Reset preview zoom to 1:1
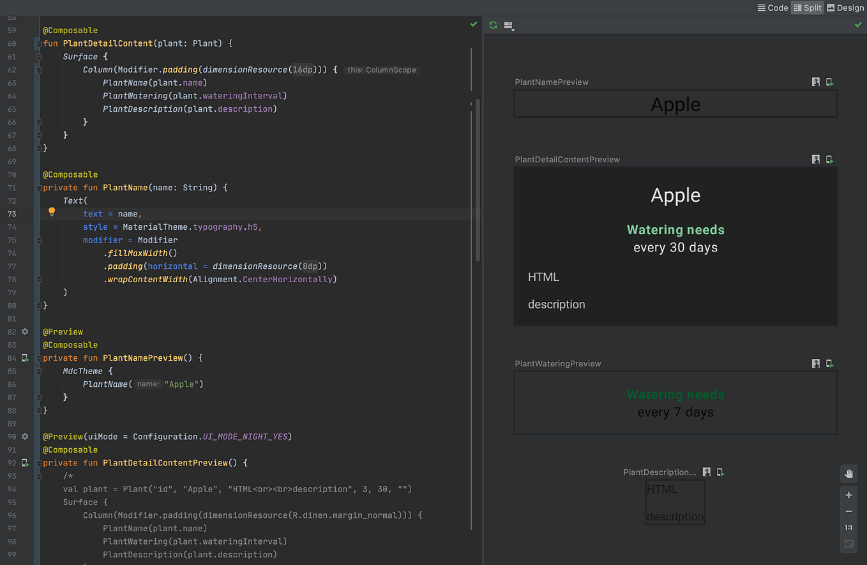 (x=848, y=527)
